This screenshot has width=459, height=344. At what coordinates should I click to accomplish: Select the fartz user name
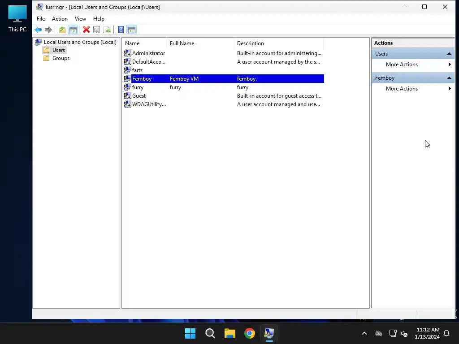pyautogui.click(x=137, y=70)
